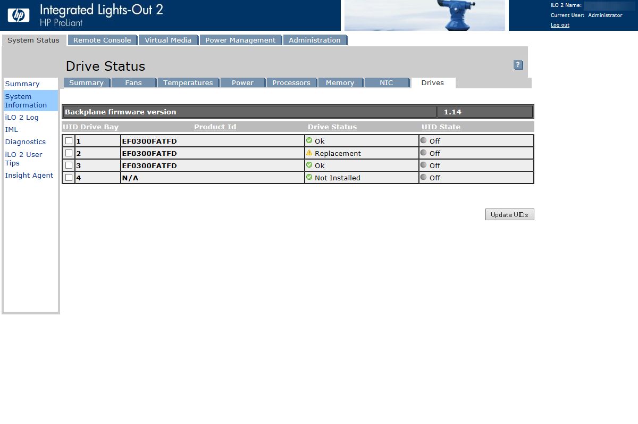
Task: Click the gray UID indicator for bay 2
Action: tap(423, 153)
